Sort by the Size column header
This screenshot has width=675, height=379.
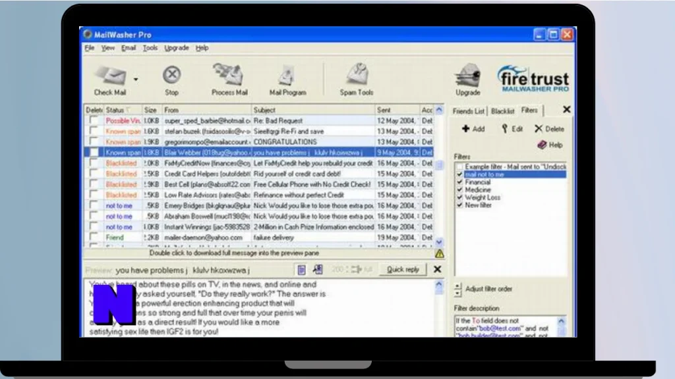pyautogui.click(x=152, y=110)
